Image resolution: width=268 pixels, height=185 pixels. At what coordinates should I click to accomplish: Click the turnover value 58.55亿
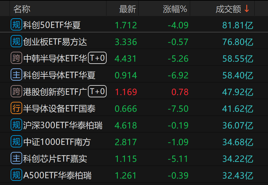(238, 58)
